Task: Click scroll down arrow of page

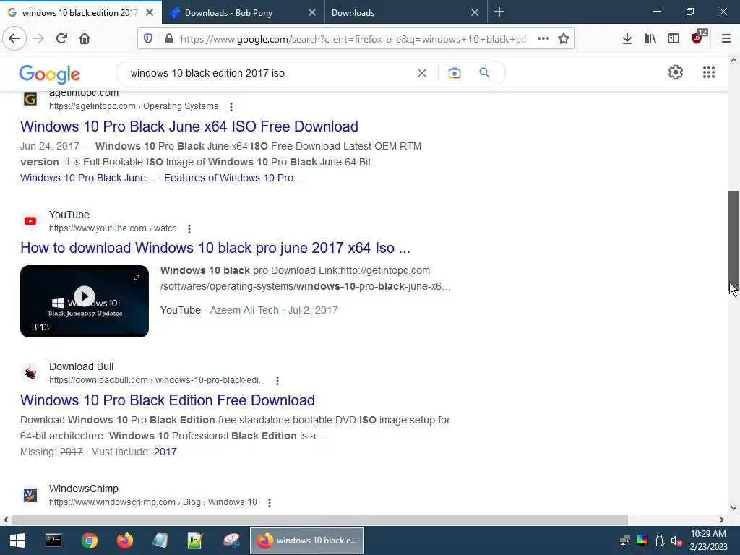Action: [733, 508]
